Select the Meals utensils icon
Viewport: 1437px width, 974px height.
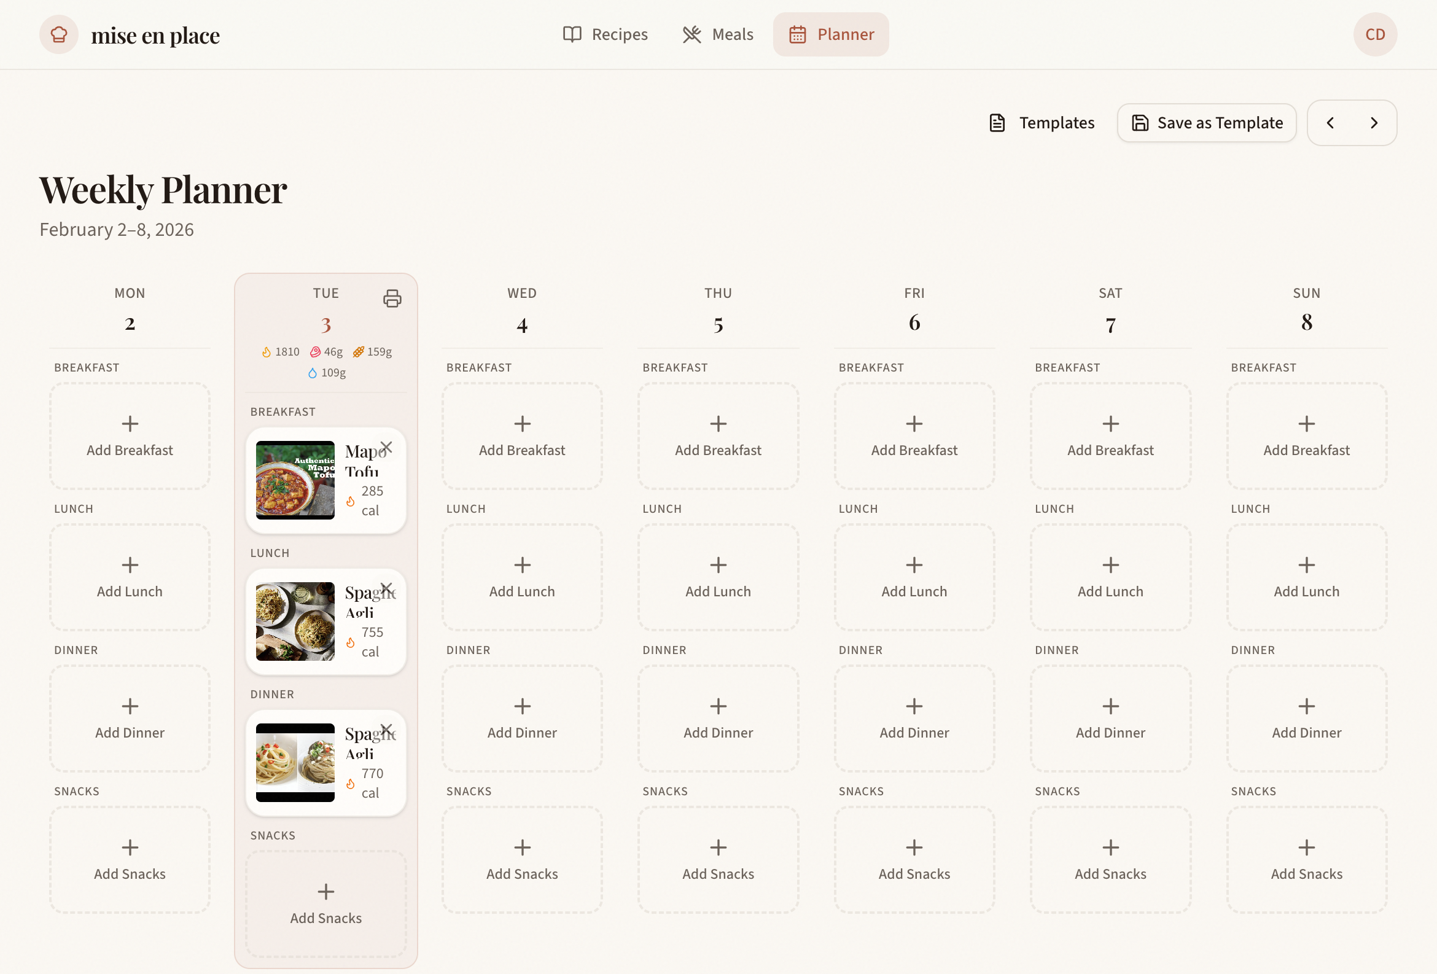click(x=691, y=34)
